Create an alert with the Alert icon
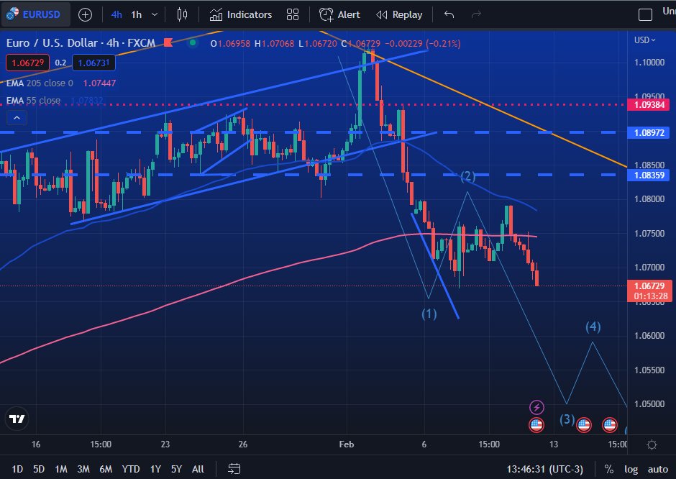 [x=339, y=14]
